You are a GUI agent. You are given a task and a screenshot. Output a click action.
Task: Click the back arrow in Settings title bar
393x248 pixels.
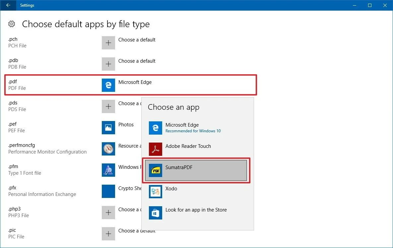8,5
